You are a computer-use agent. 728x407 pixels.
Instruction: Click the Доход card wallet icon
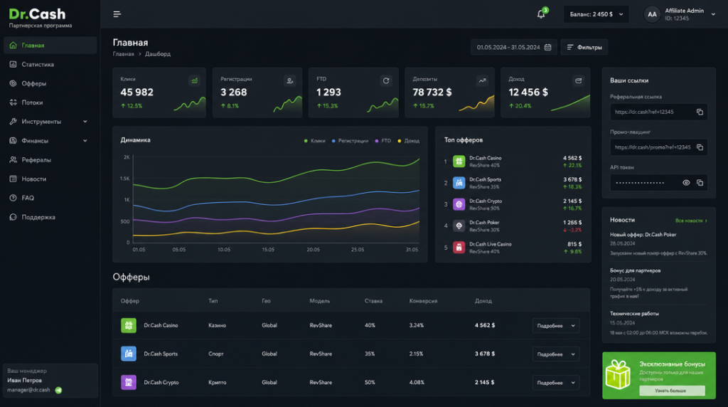[x=578, y=80]
